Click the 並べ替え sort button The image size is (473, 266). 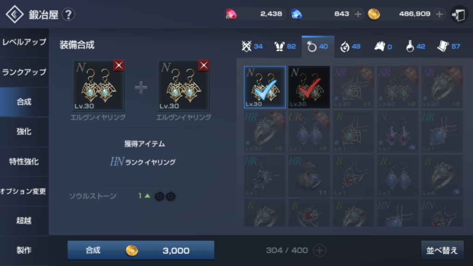click(x=442, y=250)
